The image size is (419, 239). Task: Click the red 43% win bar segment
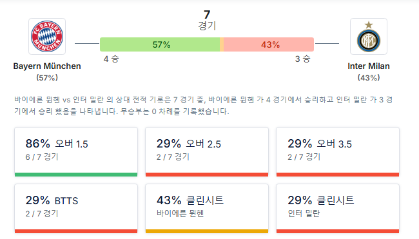269,44
